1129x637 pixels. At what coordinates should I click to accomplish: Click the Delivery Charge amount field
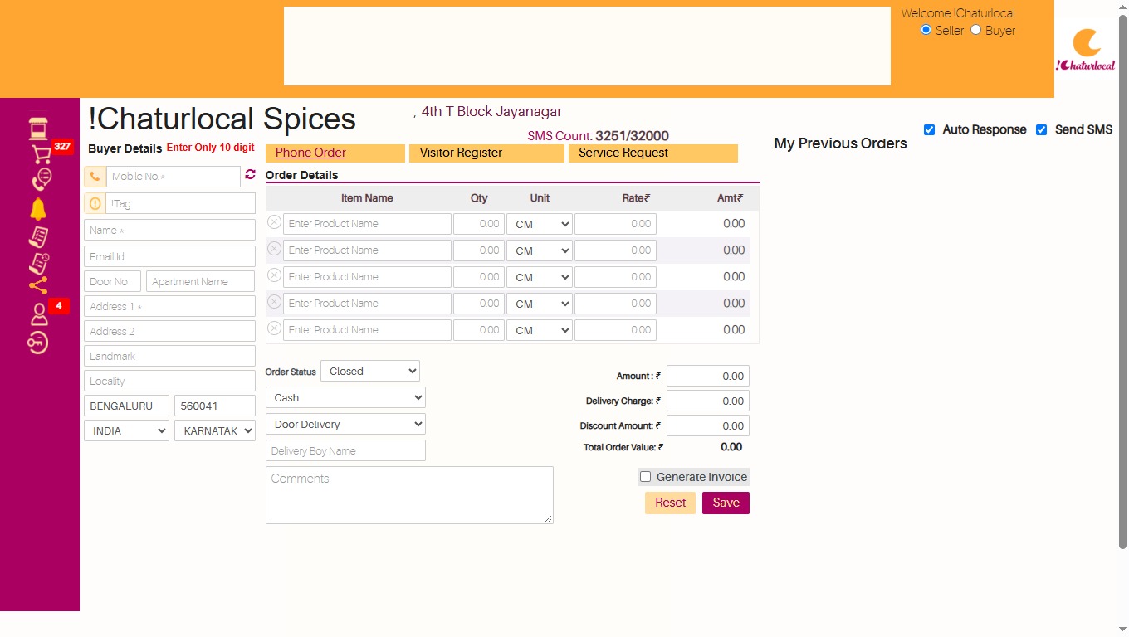pyautogui.click(x=708, y=401)
